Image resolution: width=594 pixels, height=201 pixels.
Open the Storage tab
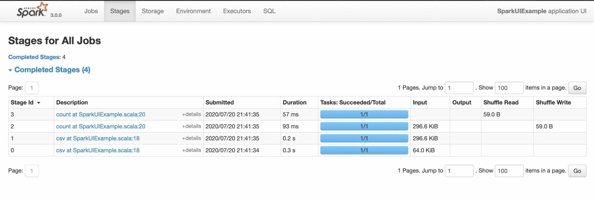coord(153,11)
